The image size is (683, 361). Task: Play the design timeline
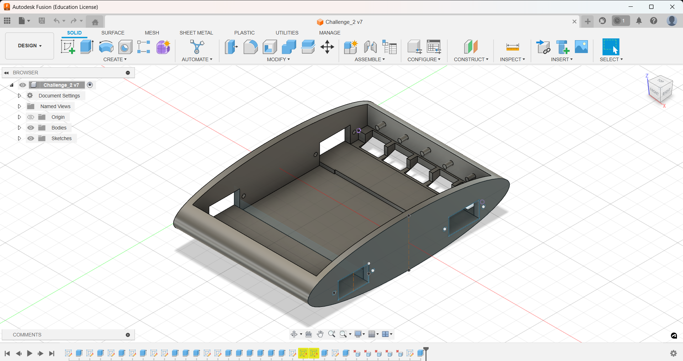coord(30,354)
